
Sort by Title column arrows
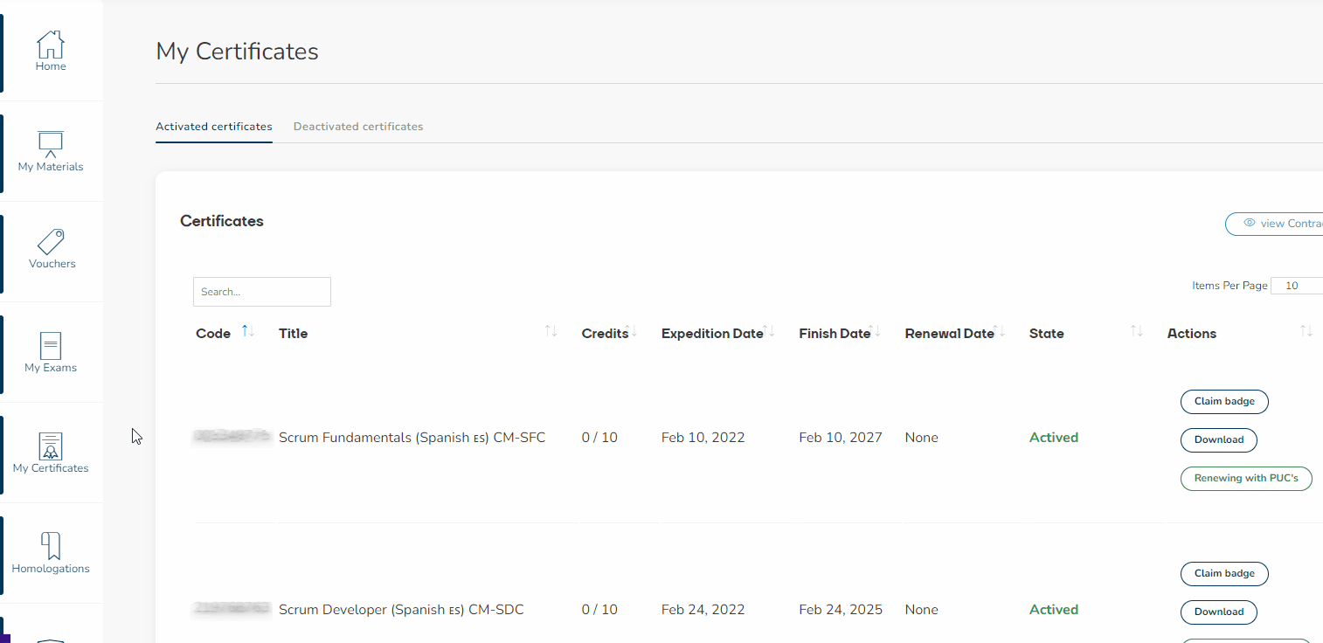pos(551,332)
